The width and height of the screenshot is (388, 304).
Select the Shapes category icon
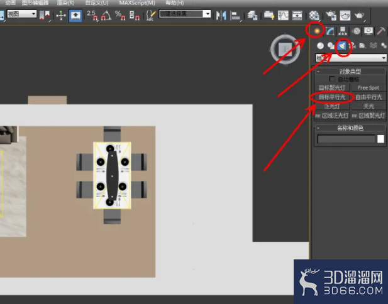coord(331,46)
